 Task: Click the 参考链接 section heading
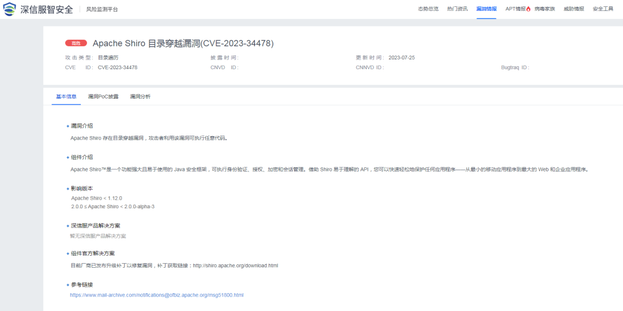[x=82, y=285]
